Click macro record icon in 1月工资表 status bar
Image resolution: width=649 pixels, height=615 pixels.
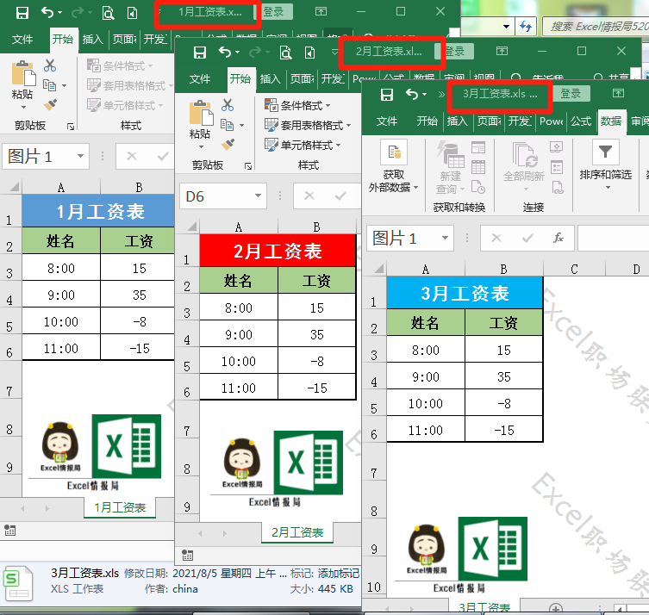pyautogui.click(x=9, y=531)
